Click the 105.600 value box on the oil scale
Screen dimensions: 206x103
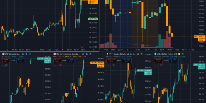[148, 72]
